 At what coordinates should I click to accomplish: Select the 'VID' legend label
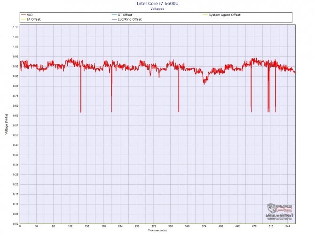[x=30, y=15]
